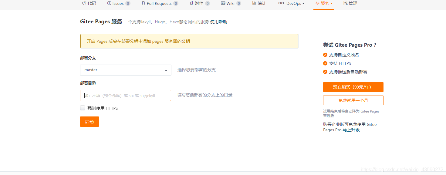Click the bar chart statistics icon
The image size is (446, 175).
254,3
